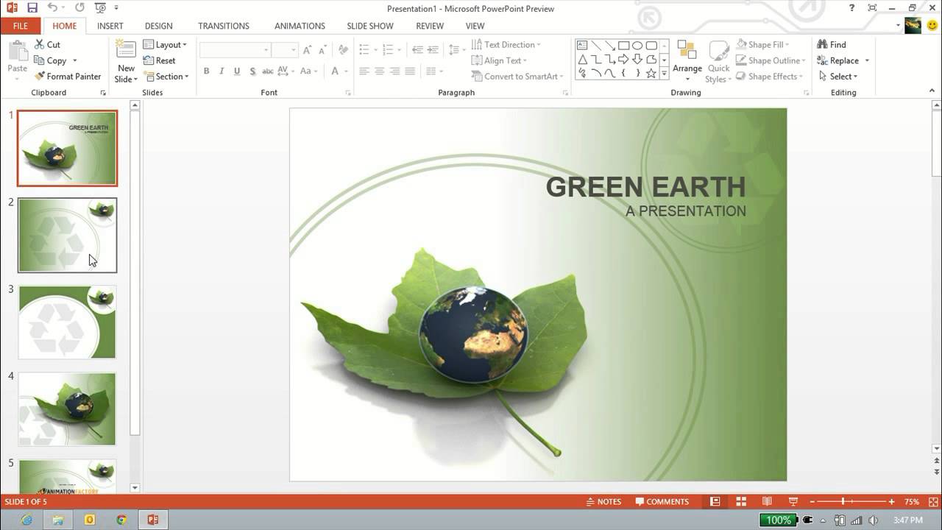Fit slide to current window
Screen dimensions: 942x530
pos(932,501)
